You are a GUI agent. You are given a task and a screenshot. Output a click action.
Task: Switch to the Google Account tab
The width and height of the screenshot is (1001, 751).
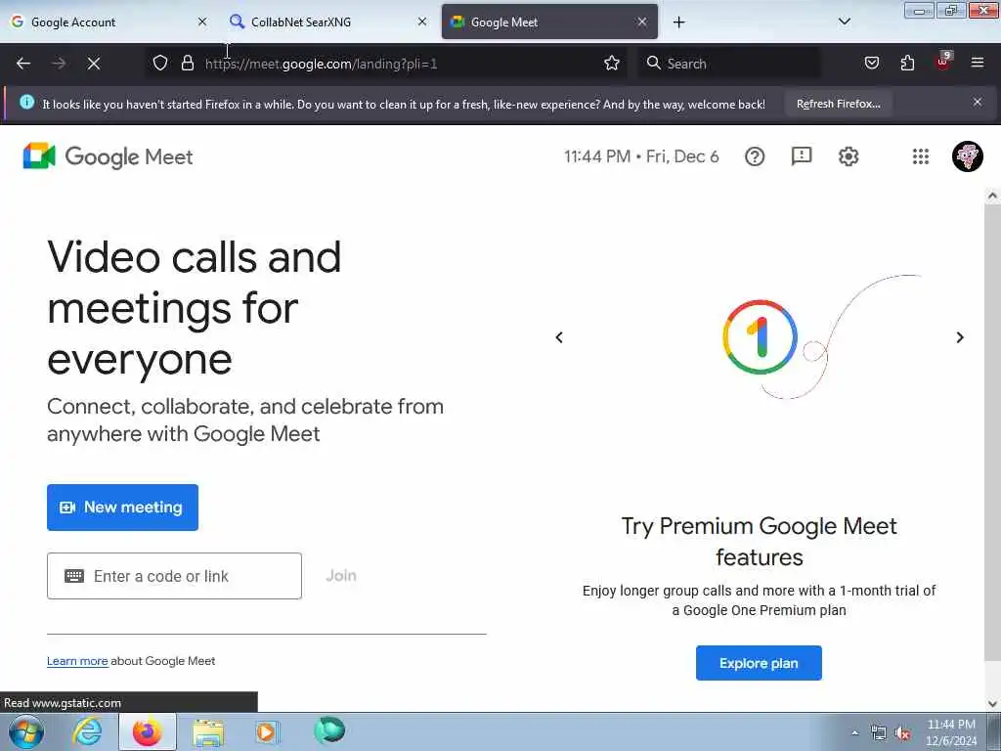109,22
